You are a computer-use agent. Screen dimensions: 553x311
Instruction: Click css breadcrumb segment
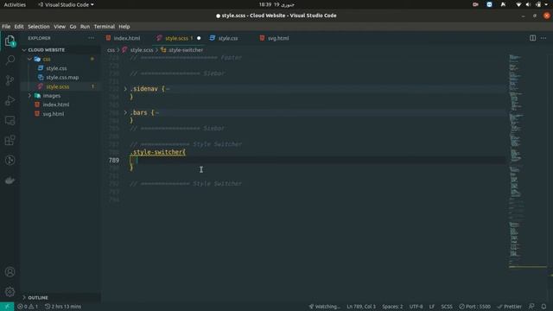(x=111, y=50)
